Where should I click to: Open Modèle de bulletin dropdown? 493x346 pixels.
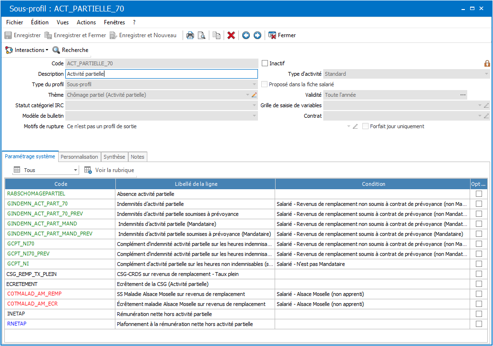tap(254, 116)
